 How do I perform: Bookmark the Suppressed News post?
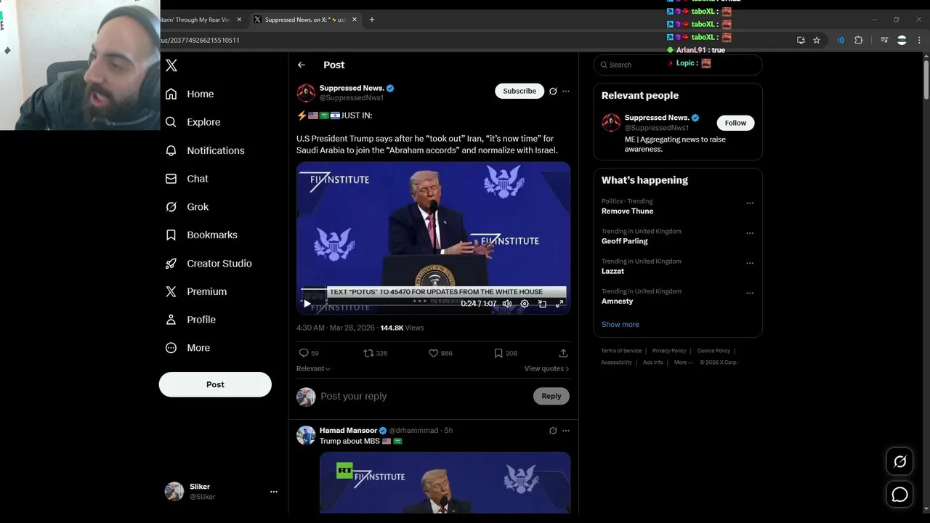[x=498, y=353]
